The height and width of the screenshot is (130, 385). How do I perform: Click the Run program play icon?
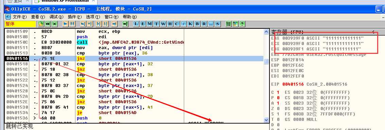[x=65, y=24]
